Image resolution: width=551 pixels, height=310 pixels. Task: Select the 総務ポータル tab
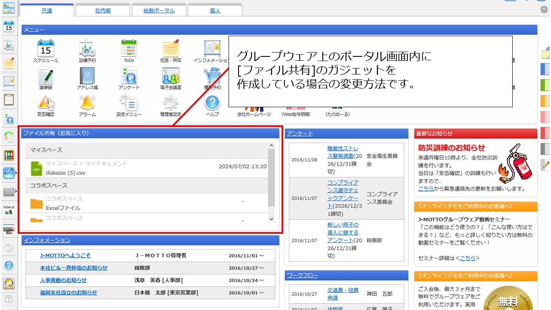[x=159, y=11]
